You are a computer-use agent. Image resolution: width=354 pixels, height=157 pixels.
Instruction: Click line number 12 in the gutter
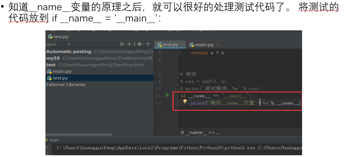click(158, 103)
